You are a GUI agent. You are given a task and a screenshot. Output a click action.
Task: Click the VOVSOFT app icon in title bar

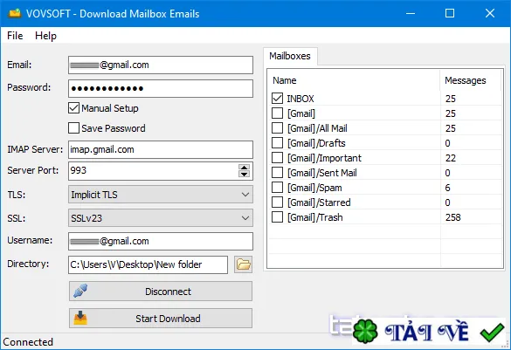pos(14,14)
